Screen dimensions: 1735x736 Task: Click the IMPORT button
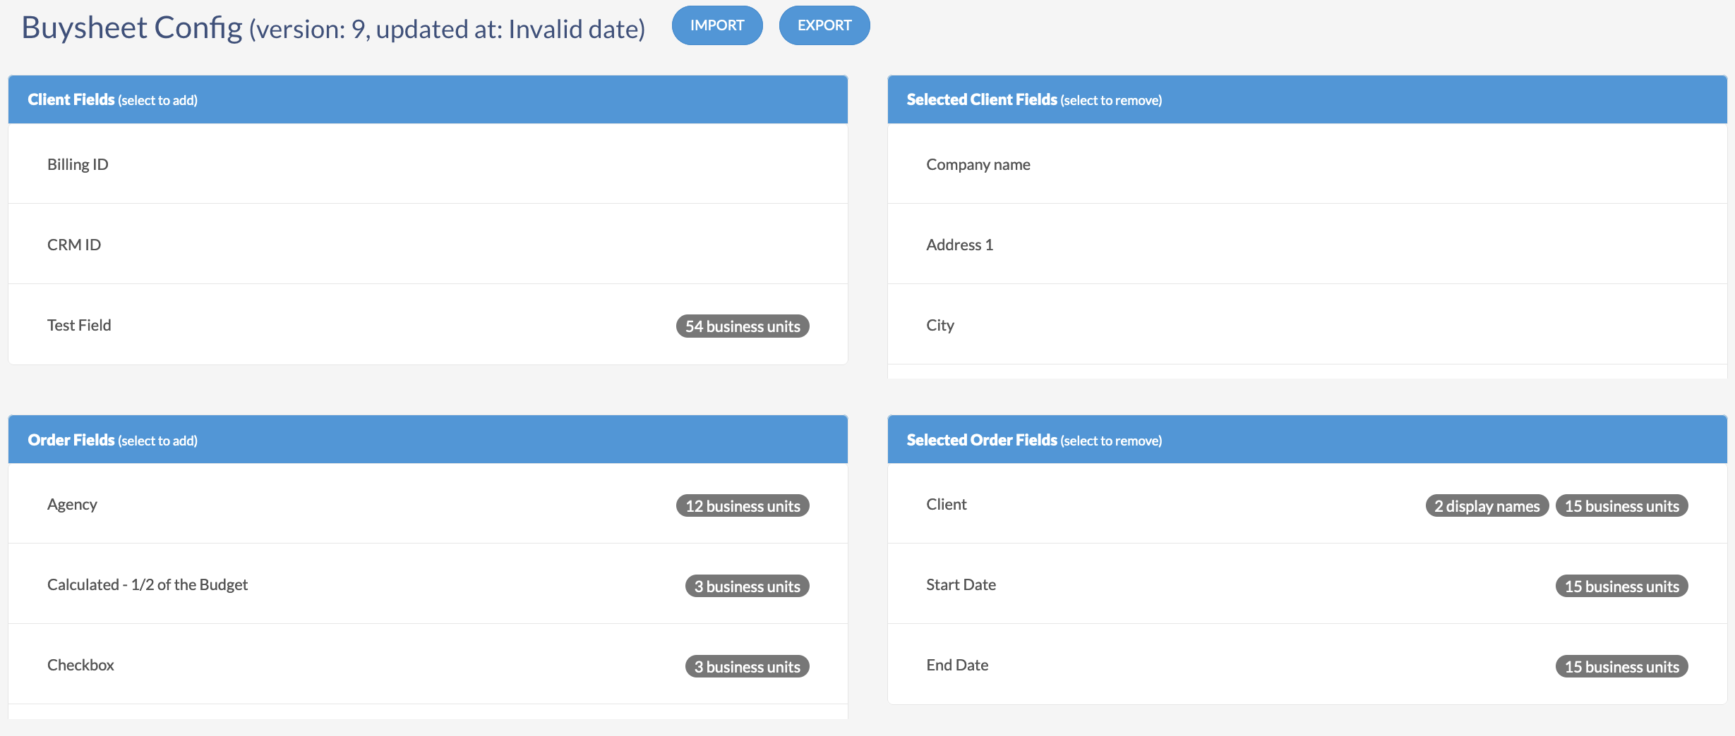(x=717, y=25)
